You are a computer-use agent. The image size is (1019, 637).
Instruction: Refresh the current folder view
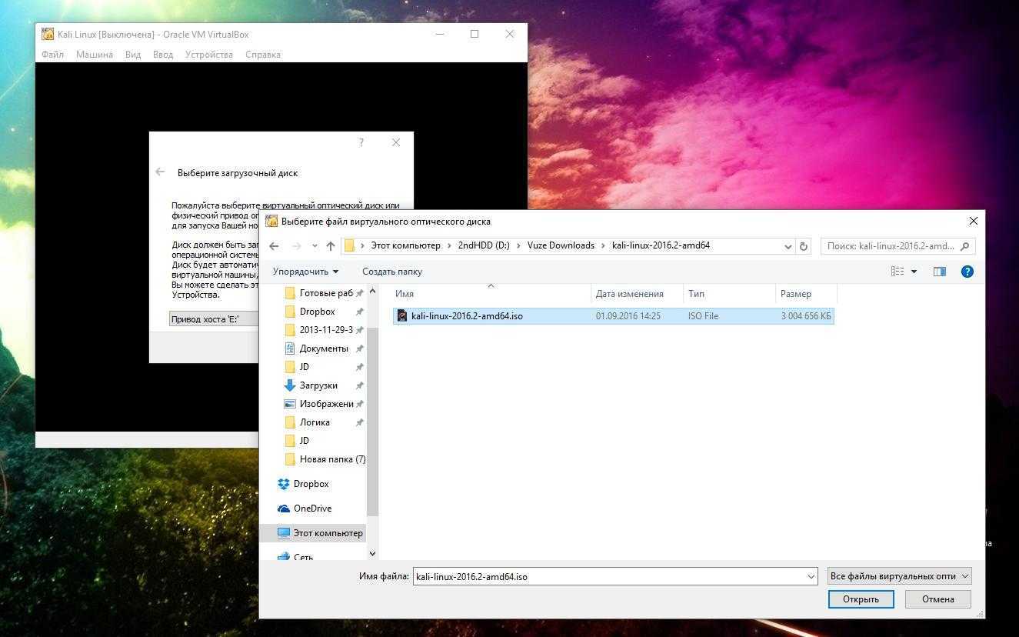[804, 246]
